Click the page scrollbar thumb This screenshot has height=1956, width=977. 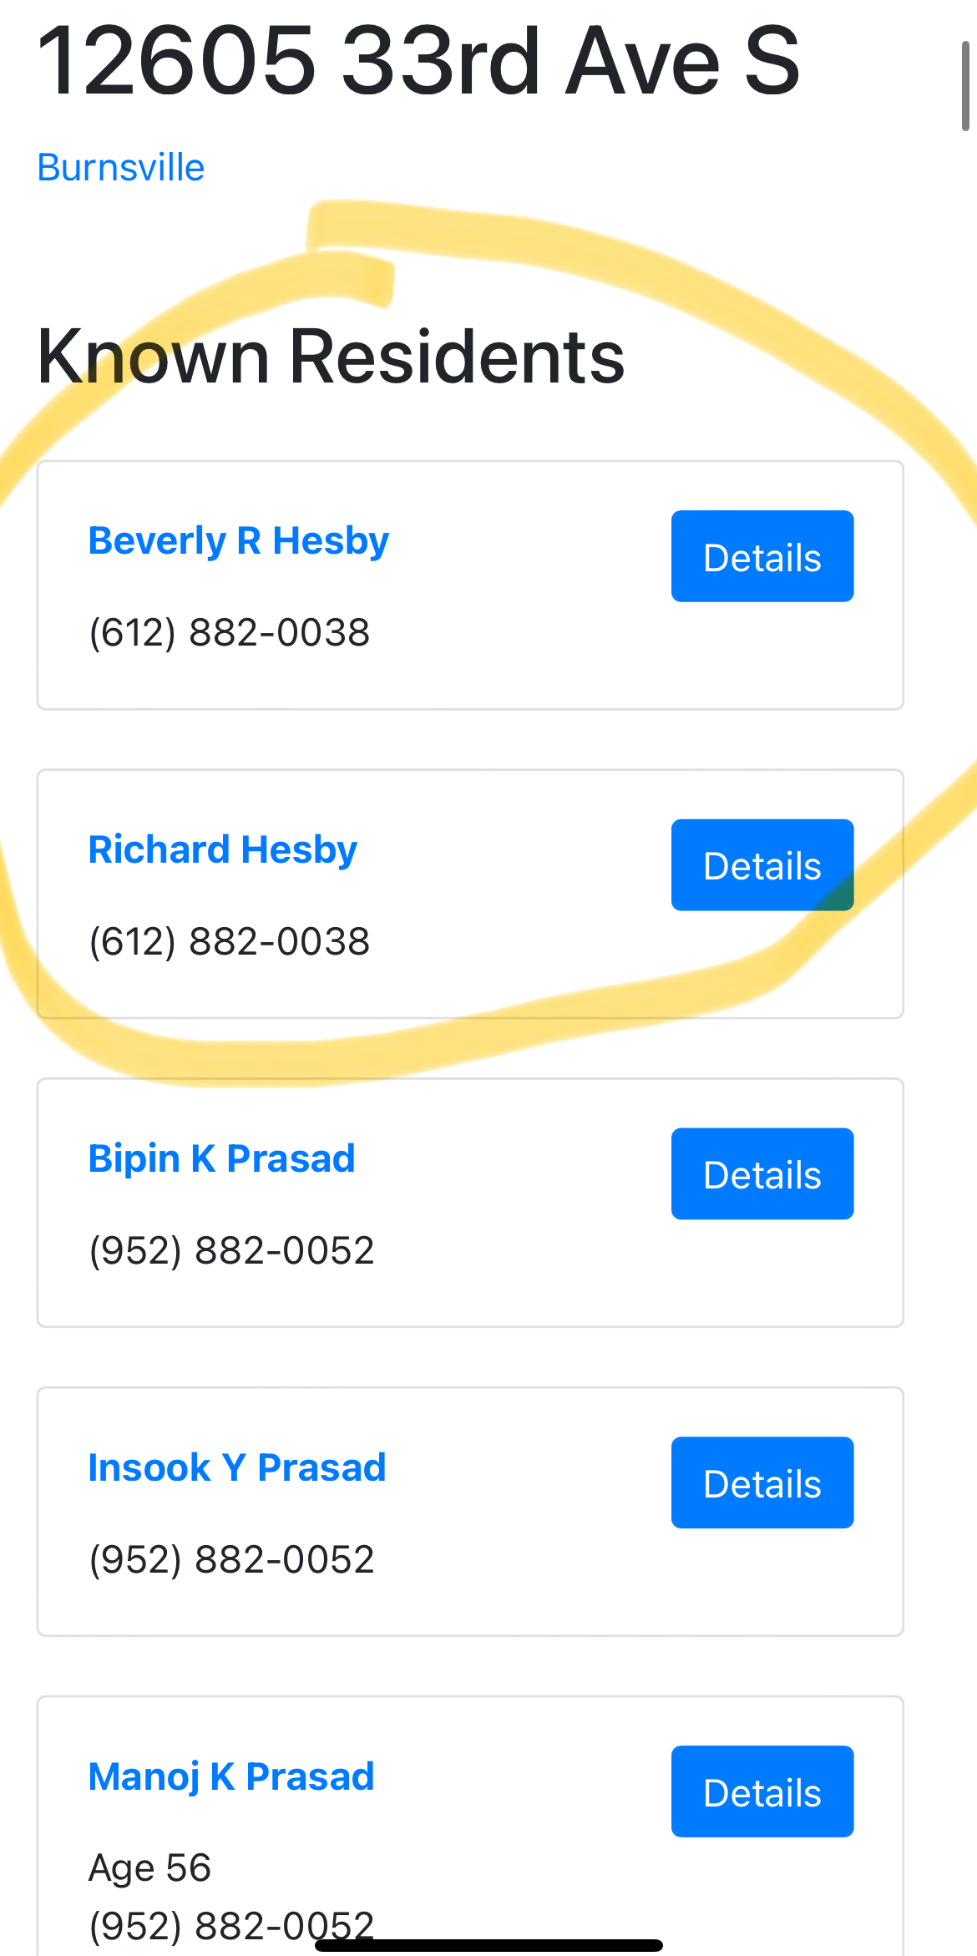(x=965, y=86)
